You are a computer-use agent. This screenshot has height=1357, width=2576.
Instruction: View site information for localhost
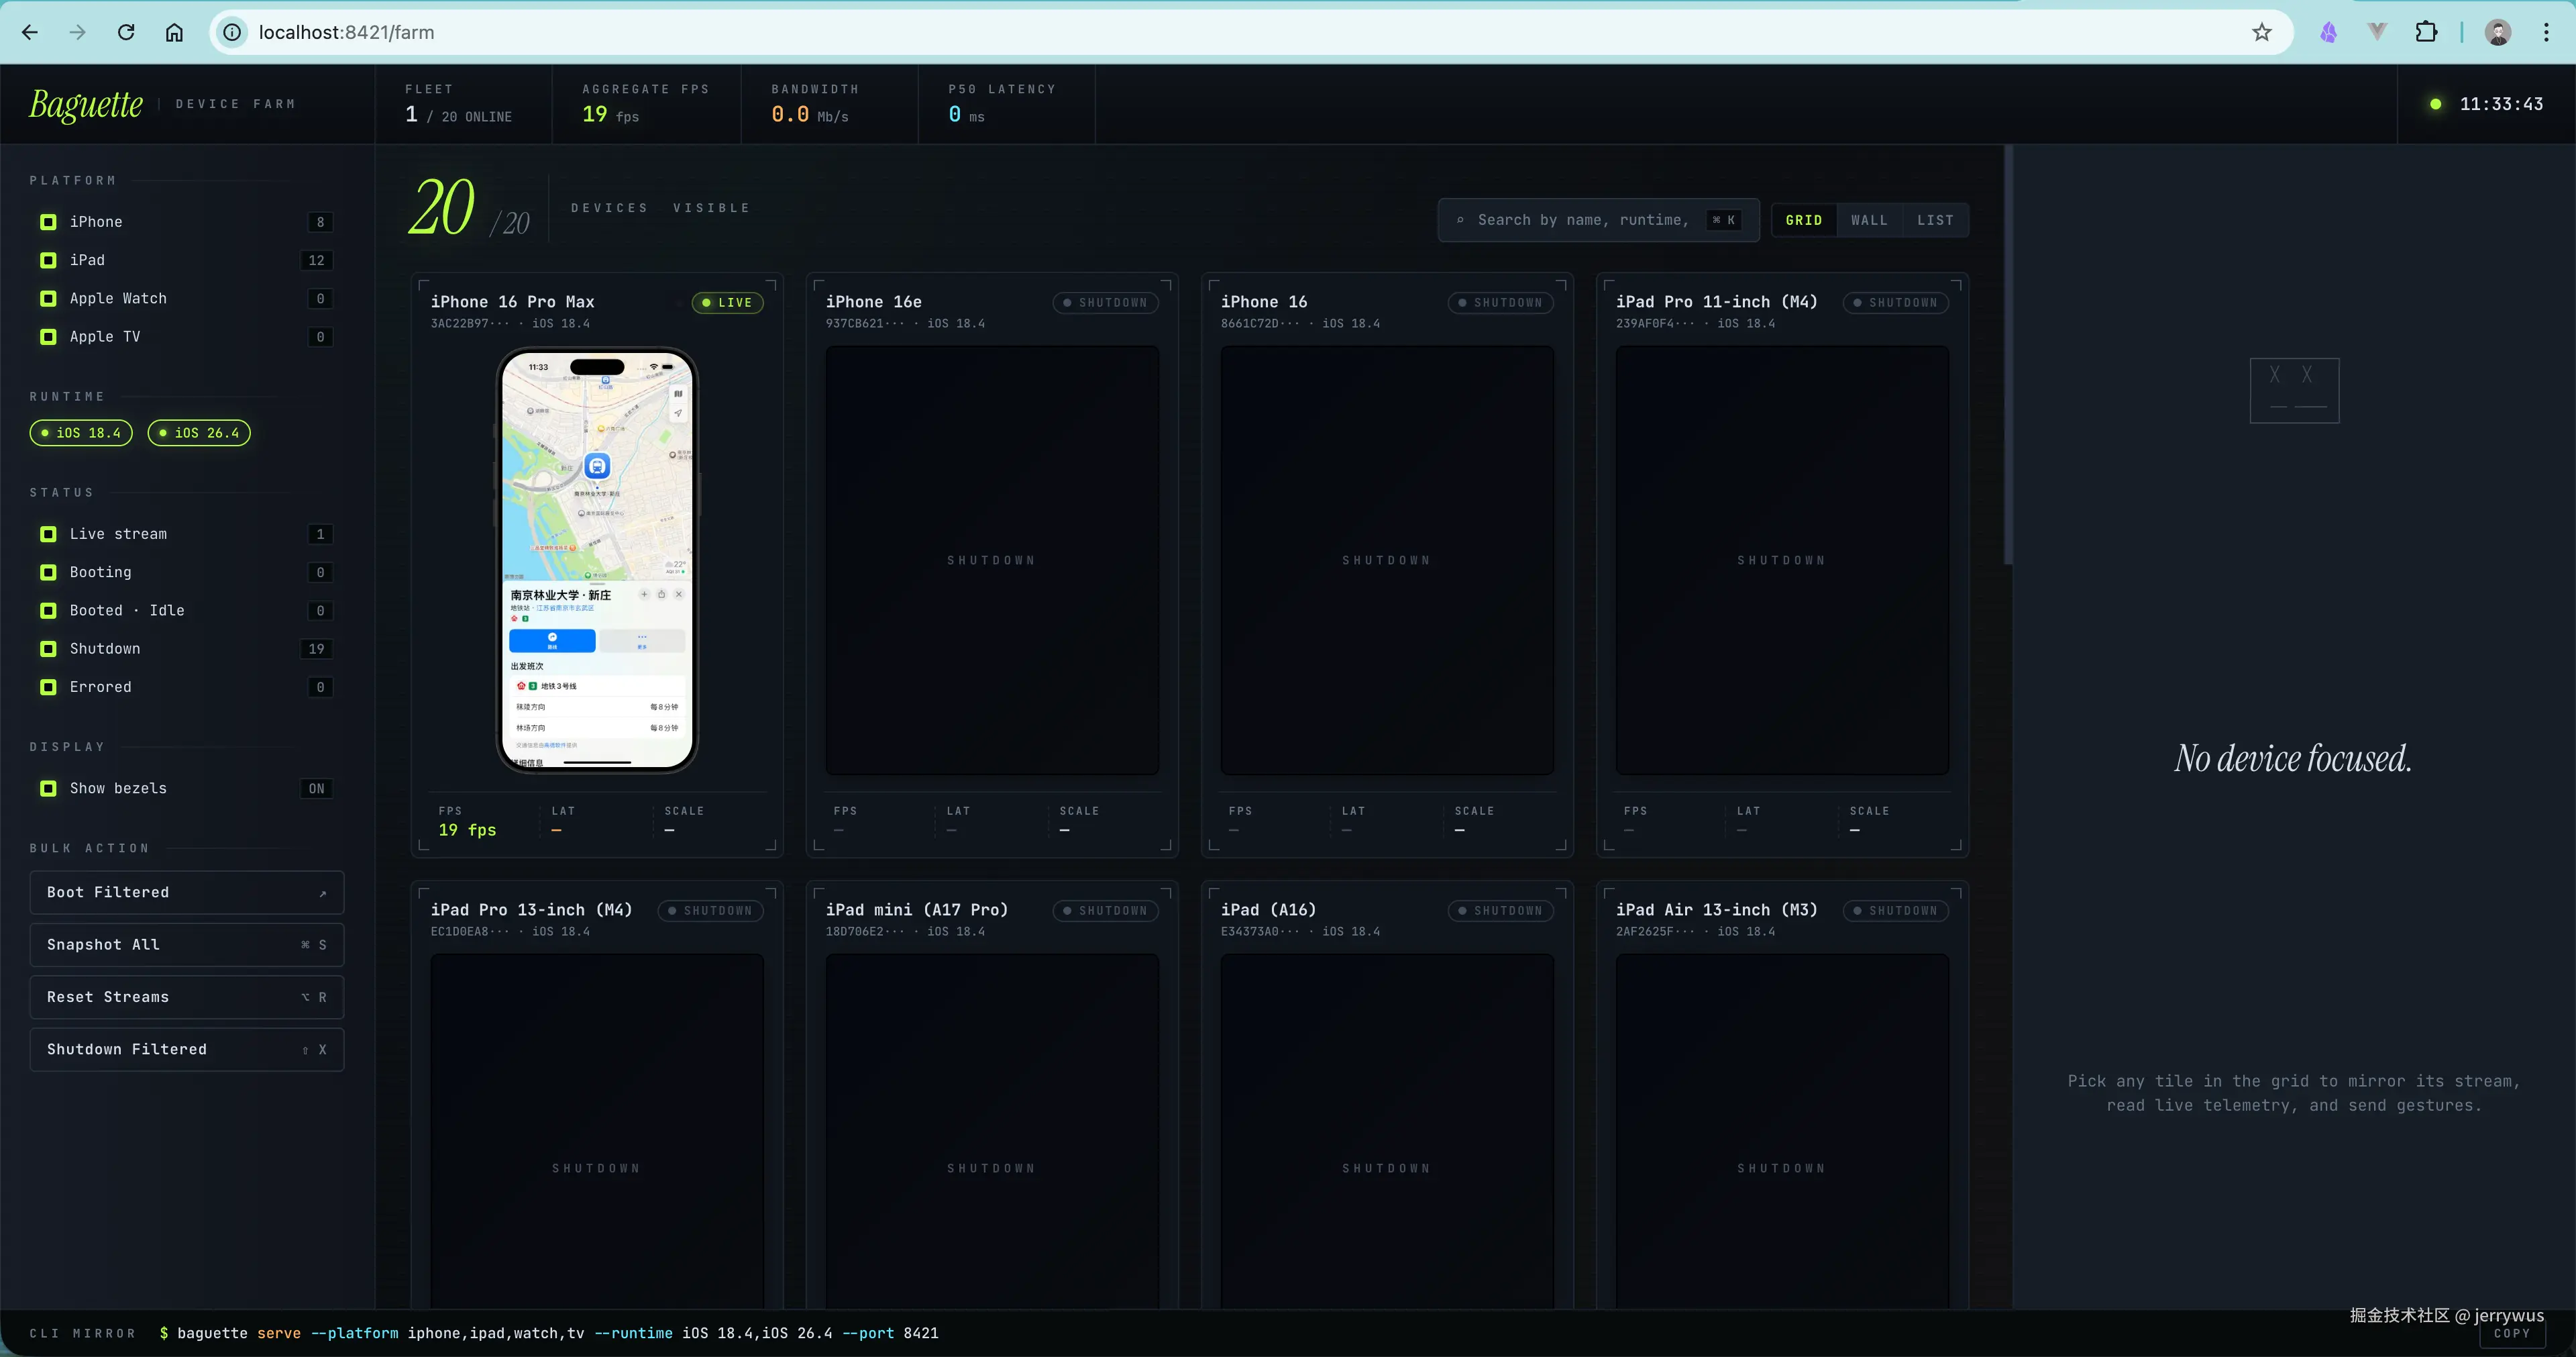[232, 32]
